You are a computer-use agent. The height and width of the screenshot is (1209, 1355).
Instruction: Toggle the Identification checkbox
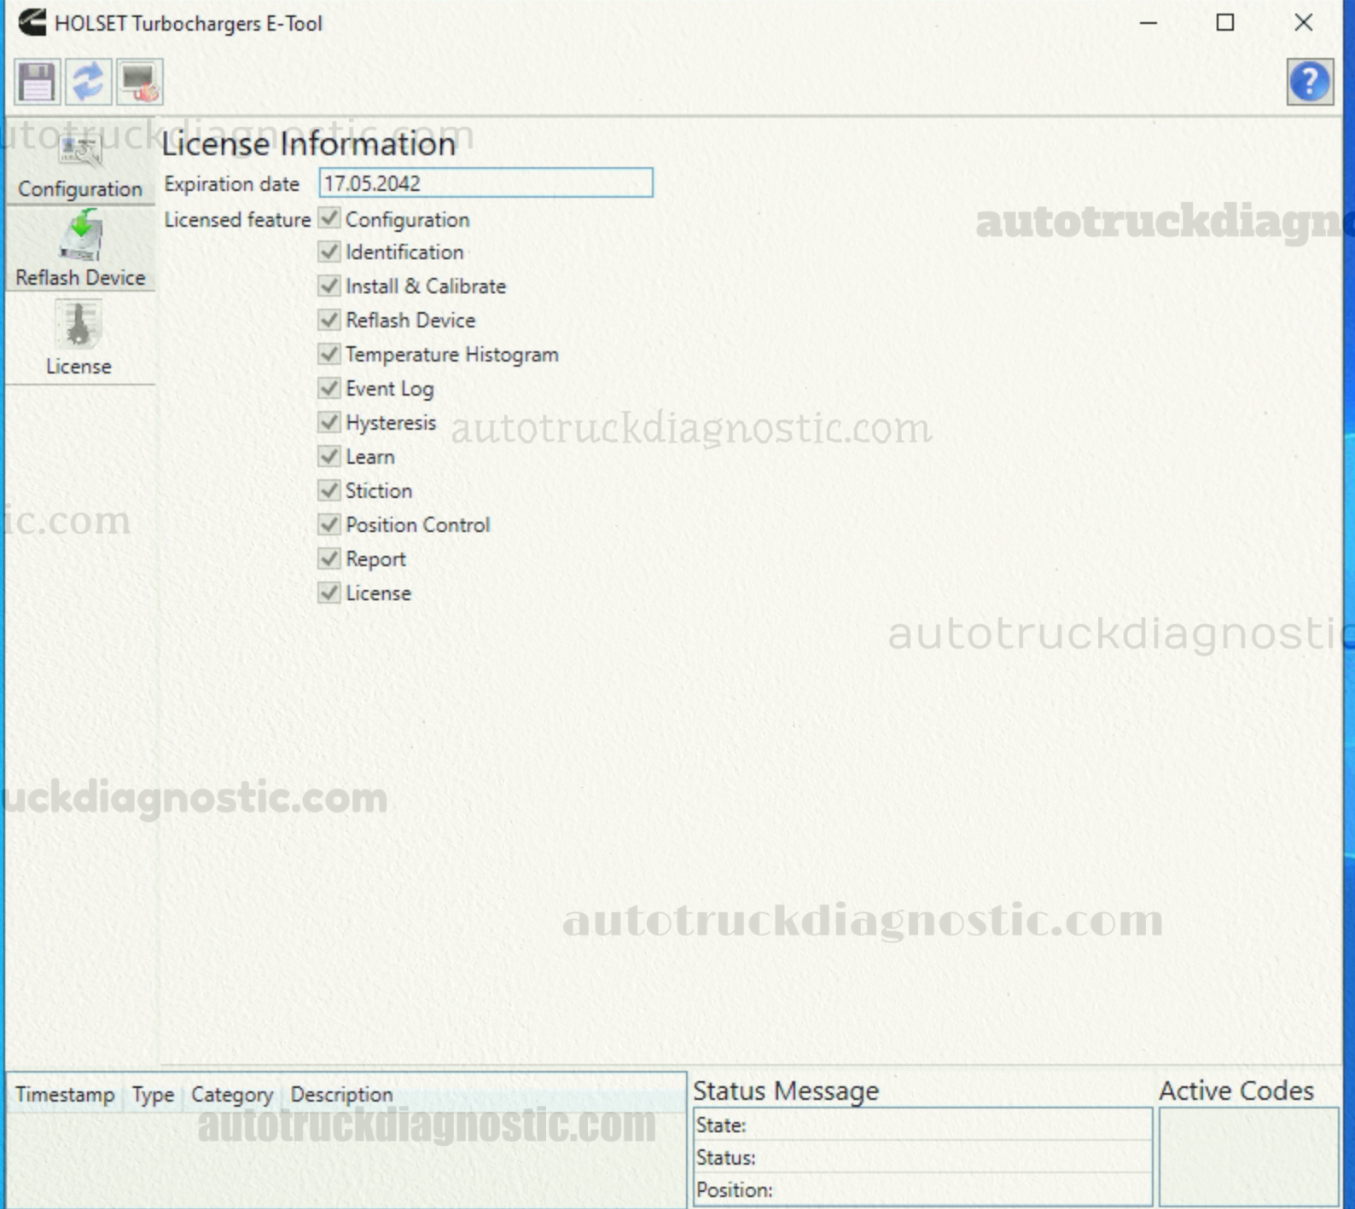tap(329, 252)
